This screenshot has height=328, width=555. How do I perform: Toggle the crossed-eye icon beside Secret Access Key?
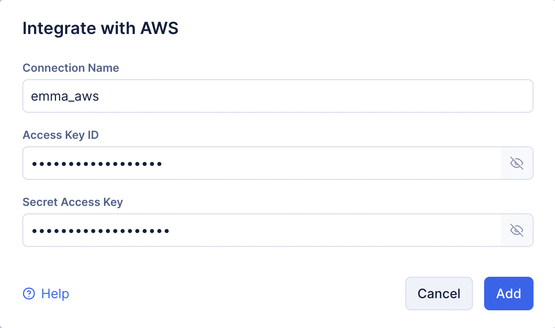(x=517, y=230)
